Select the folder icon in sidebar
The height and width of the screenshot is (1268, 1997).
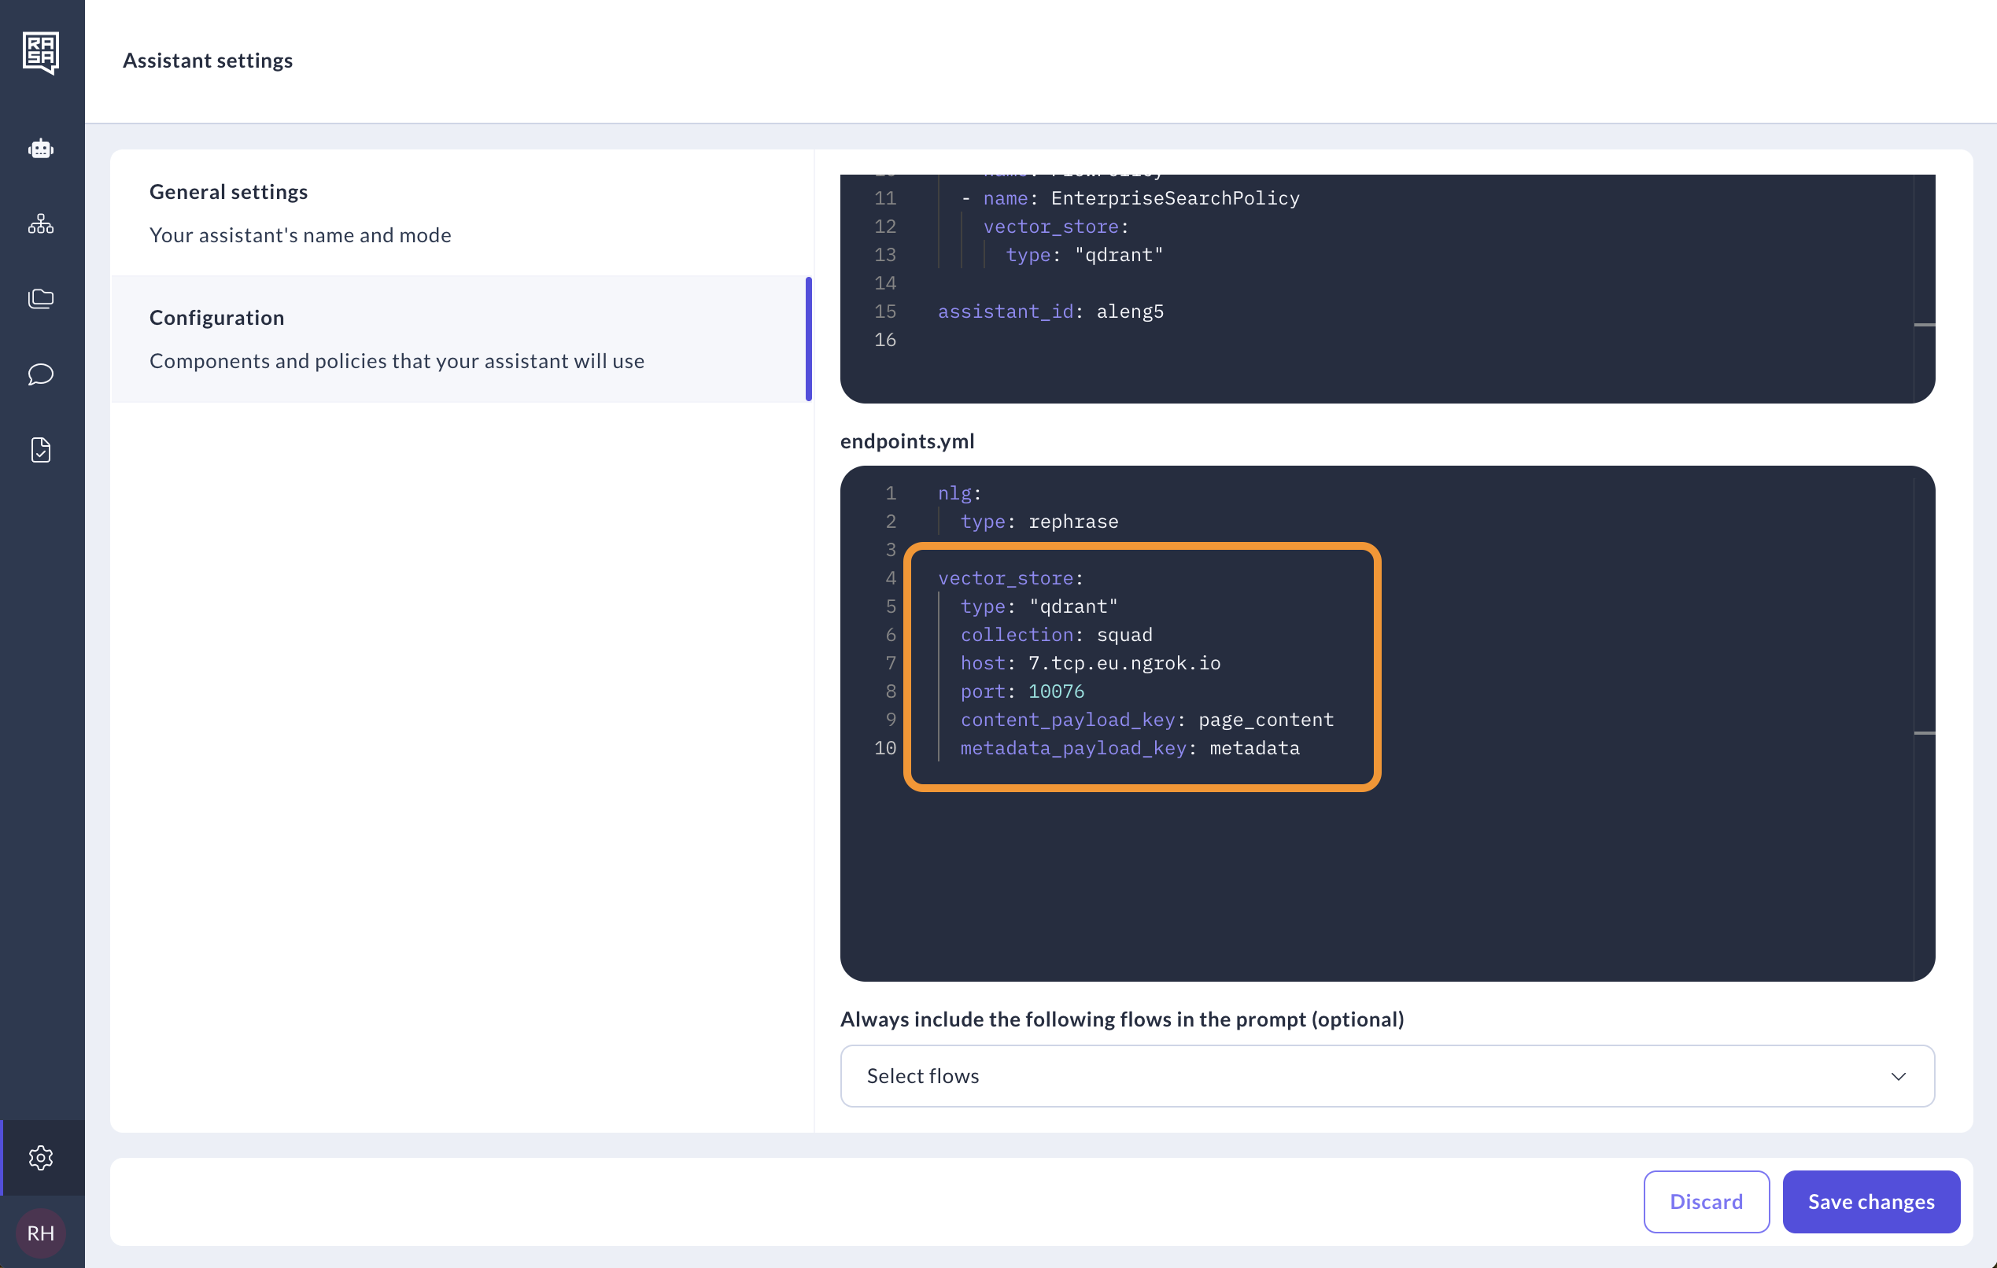pos(41,298)
